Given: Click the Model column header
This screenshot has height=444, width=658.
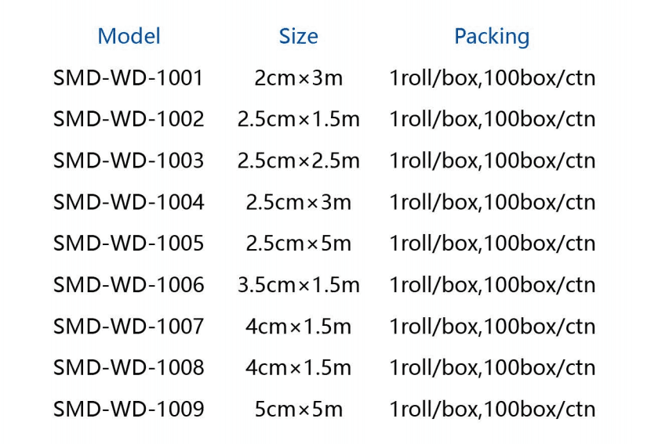Looking at the screenshot, I should 129,36.
